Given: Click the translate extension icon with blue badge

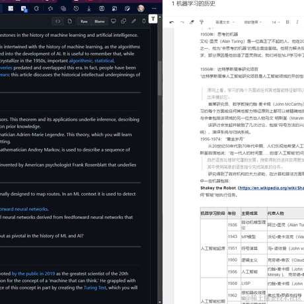Looking at the screenshot, I should click(24, 9).
